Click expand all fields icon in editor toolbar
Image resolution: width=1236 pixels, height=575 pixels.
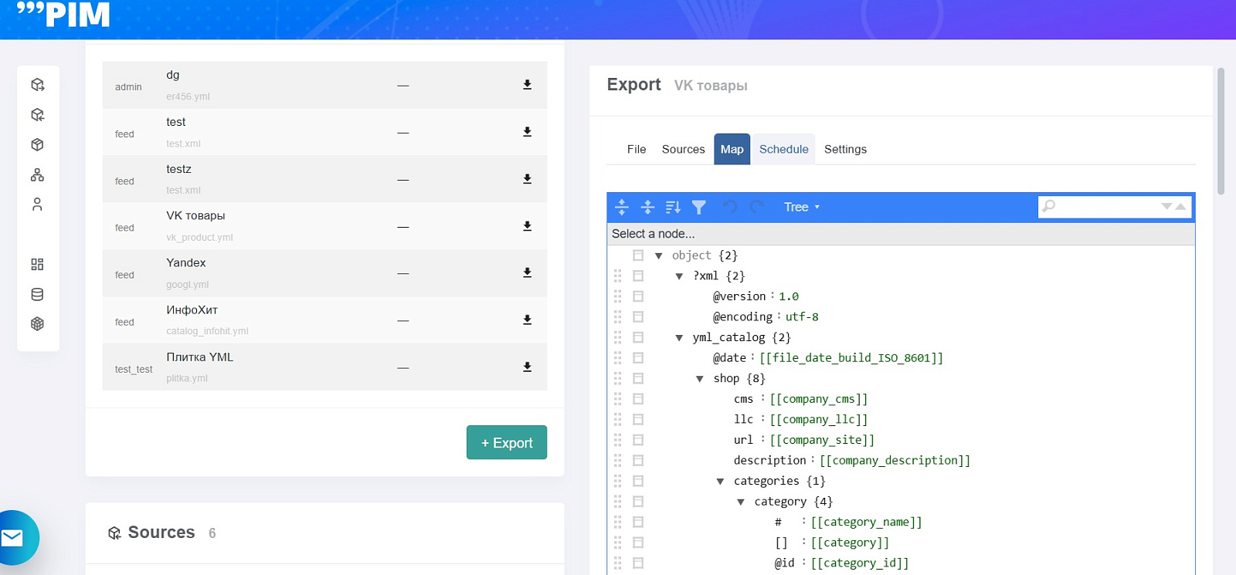[622, 207]
